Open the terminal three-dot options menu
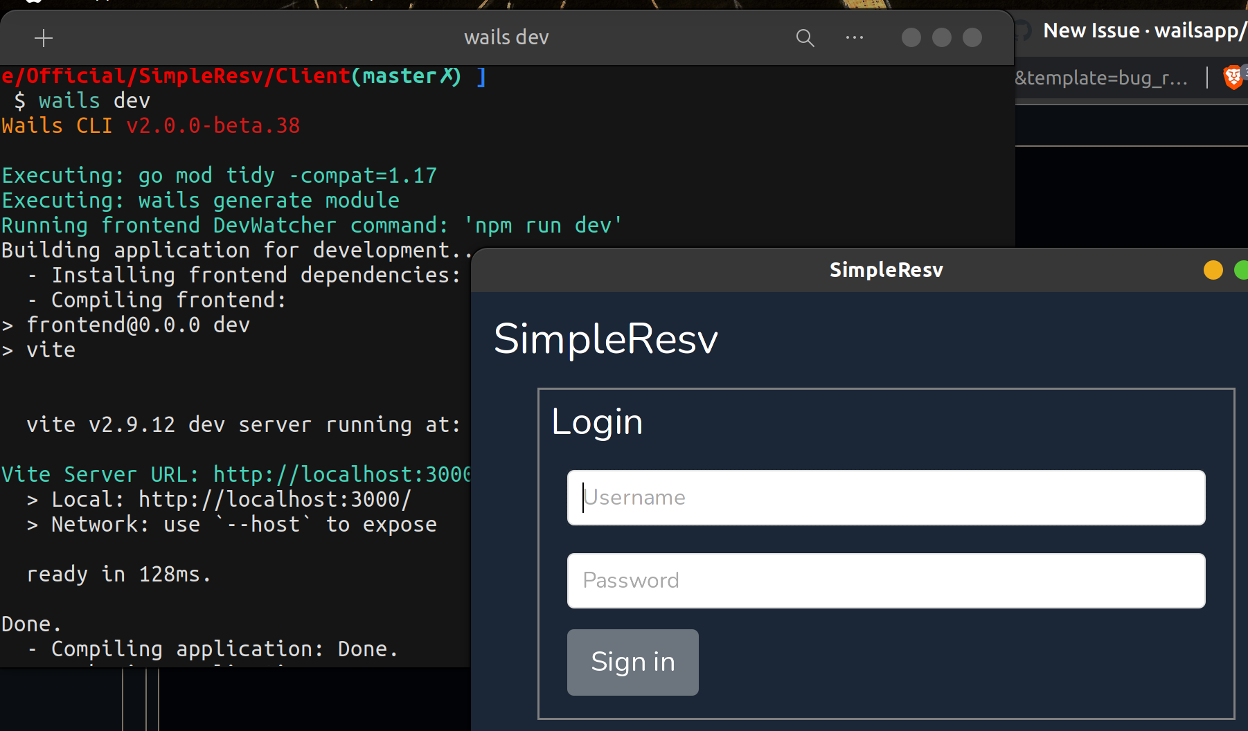The image size is (1248, 731). [855, 38]
